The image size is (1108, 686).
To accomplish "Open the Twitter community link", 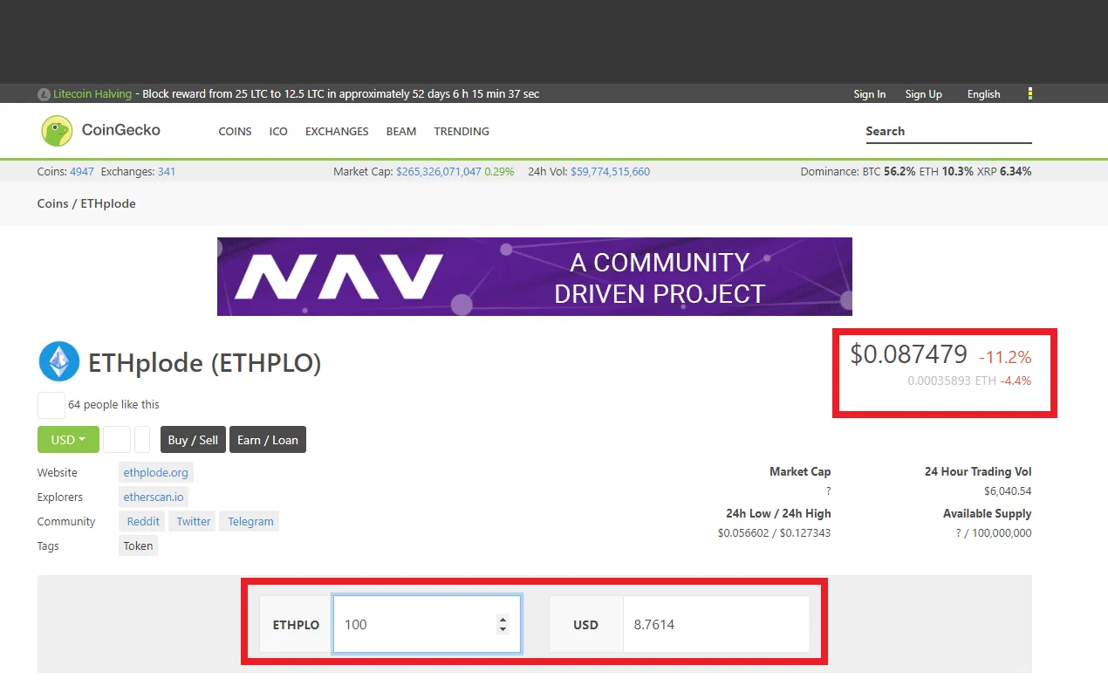I will pos(194,521).
